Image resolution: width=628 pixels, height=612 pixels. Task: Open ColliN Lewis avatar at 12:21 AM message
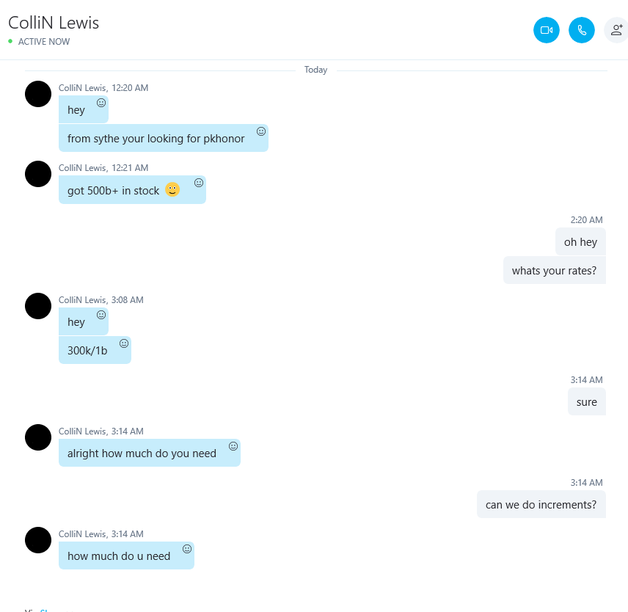[38, 174]
